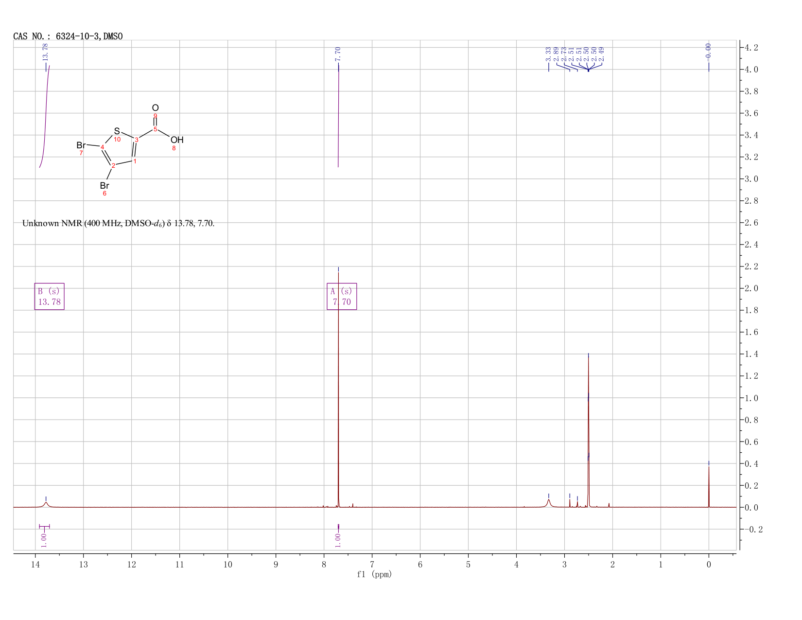Click the y-axis value -0.2
Image resolution: width=802 pixels, height=620 pixels.
pyautogui.click(x=753, y=530)
